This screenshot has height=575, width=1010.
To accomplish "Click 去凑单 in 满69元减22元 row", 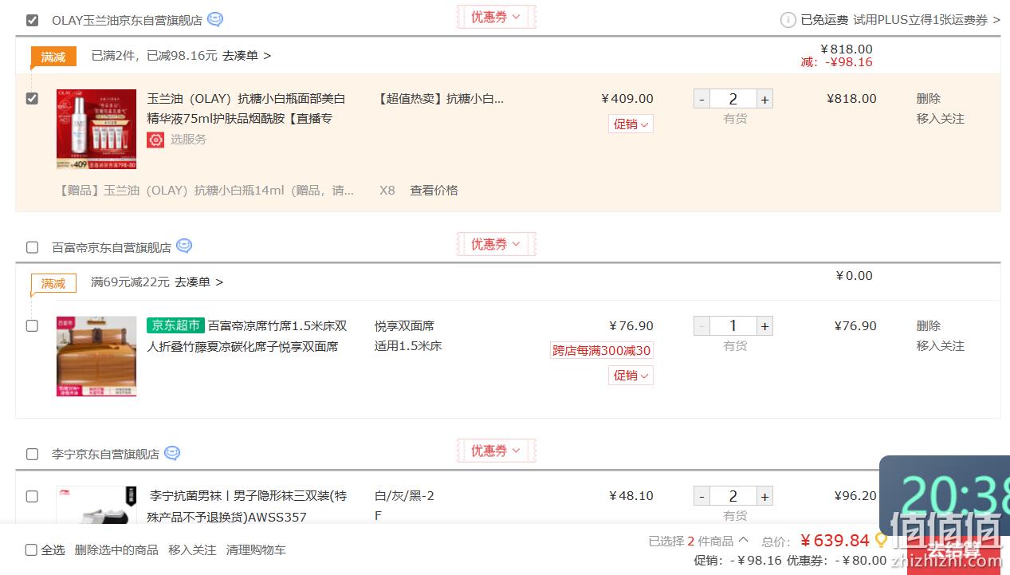I will (x=198, y=282).
